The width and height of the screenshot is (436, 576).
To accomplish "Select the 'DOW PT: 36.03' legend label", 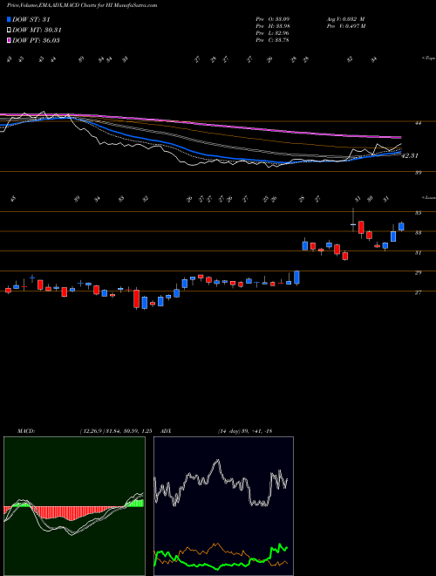I will coord(36,41).
